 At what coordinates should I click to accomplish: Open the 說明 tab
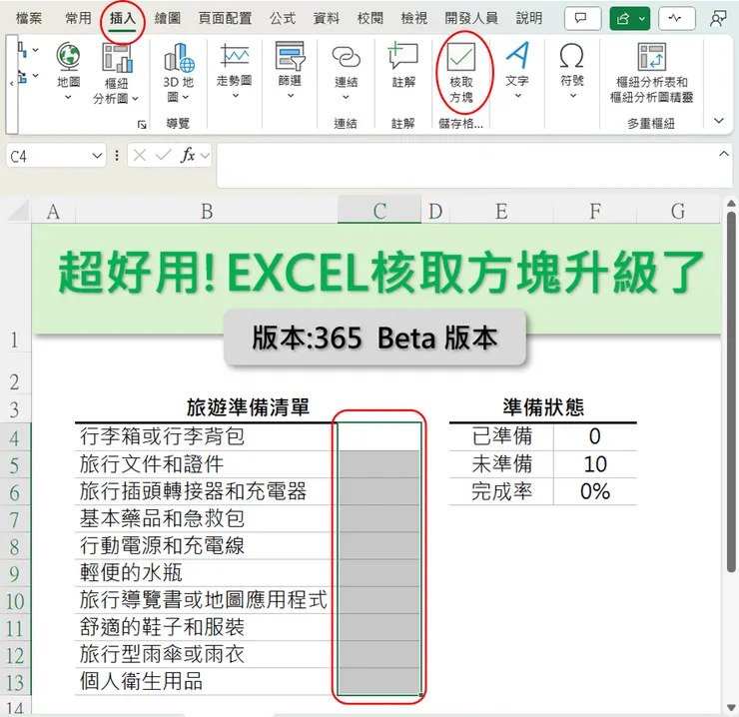click(529, 18)
